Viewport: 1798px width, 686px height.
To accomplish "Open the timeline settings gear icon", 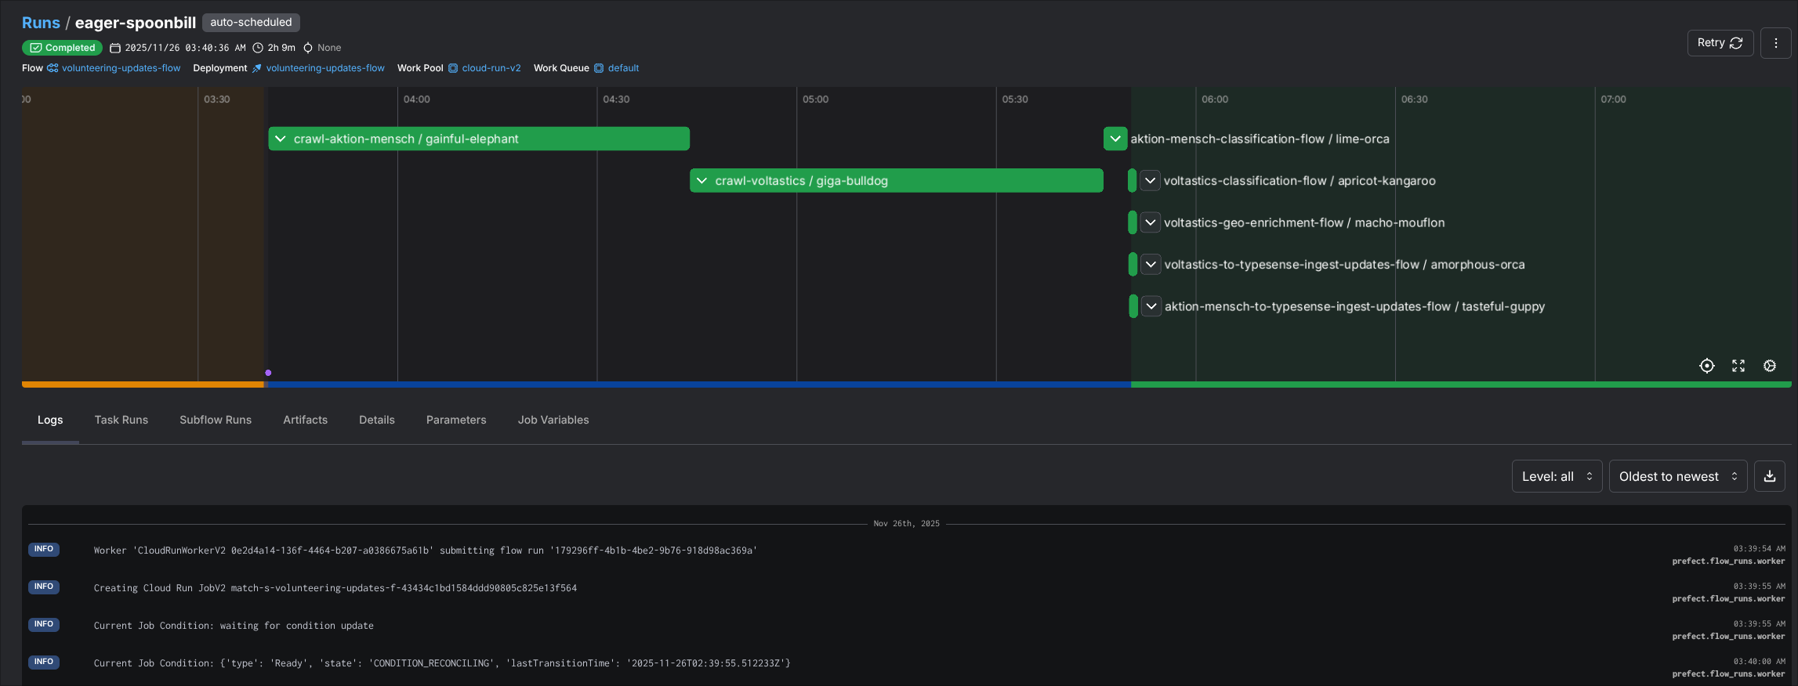I will (1770, 366).
